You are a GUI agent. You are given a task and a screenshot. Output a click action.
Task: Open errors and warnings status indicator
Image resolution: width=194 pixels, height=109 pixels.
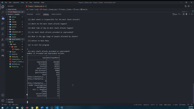[x=15, y=105]
